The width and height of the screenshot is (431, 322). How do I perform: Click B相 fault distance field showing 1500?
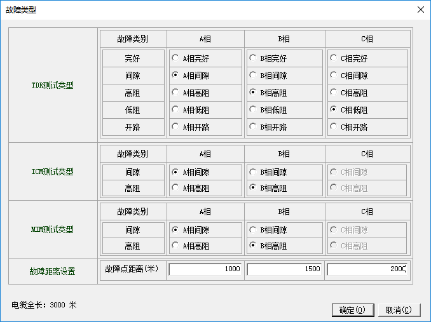285,269
